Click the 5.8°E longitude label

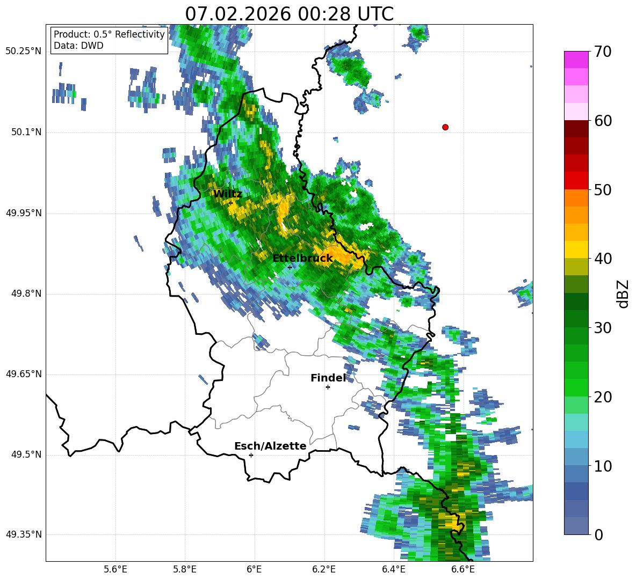[185, 569]
